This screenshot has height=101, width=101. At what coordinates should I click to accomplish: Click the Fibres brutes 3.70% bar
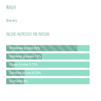(48, 65)
